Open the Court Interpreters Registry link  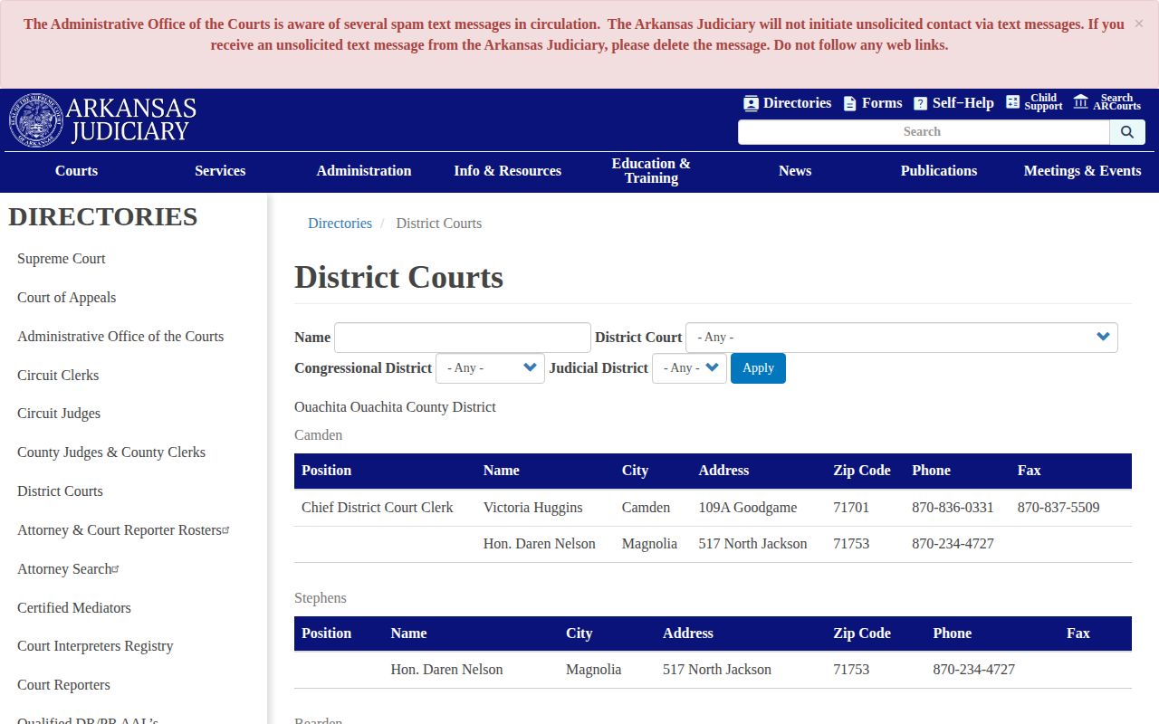[x=95, y=646]
